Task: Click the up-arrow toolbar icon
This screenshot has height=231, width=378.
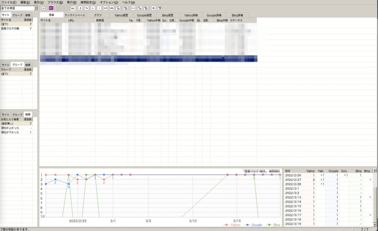Action: (80, 8)
